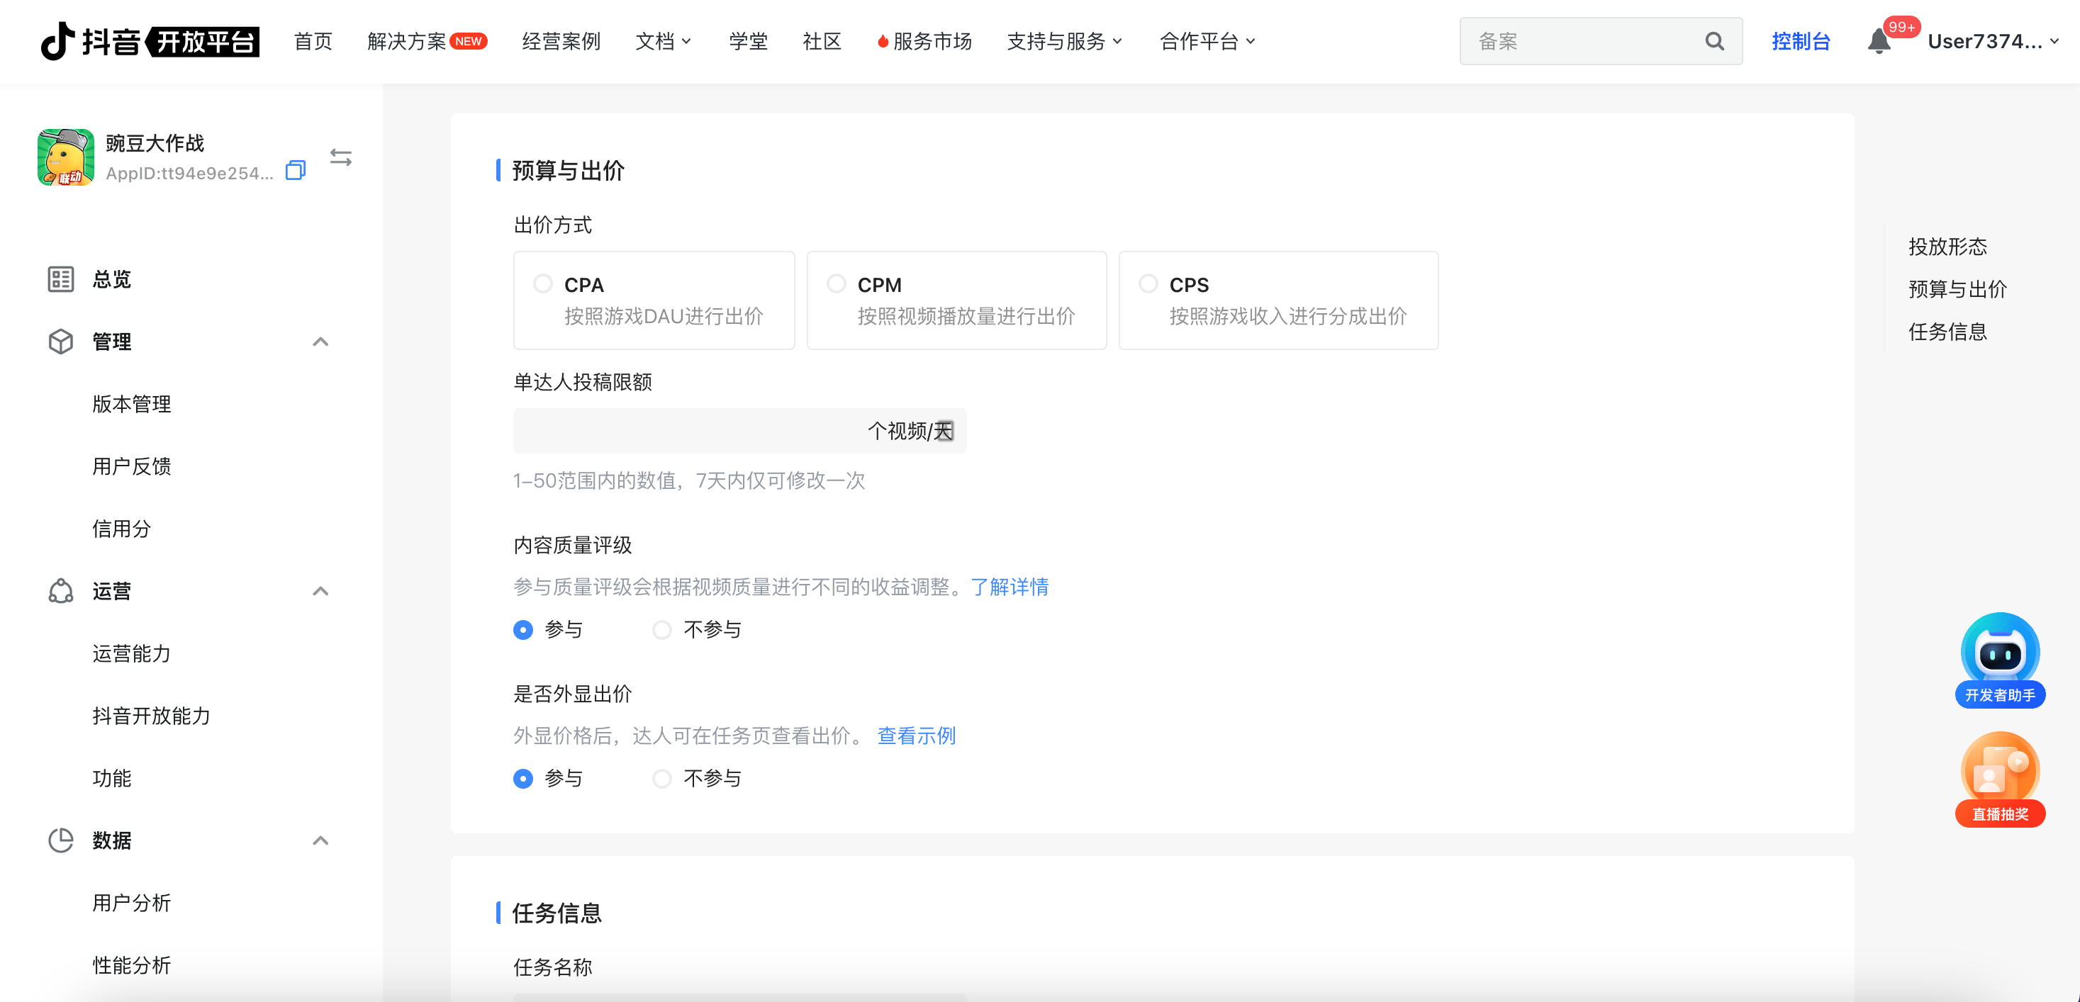Screen dimensions: 2080x1002
Task: Open the User7374 account dropdown
Action: click(1993, 41)
